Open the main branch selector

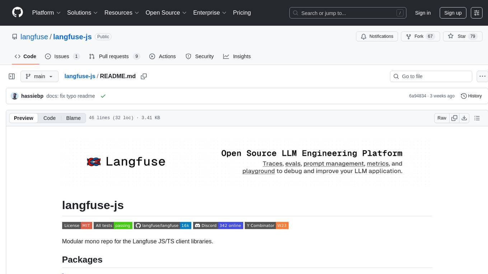(x=39, y=76)
